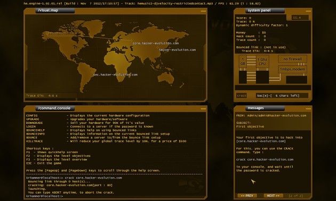Click the DOWNGRADE command help line

coord(85,123)
